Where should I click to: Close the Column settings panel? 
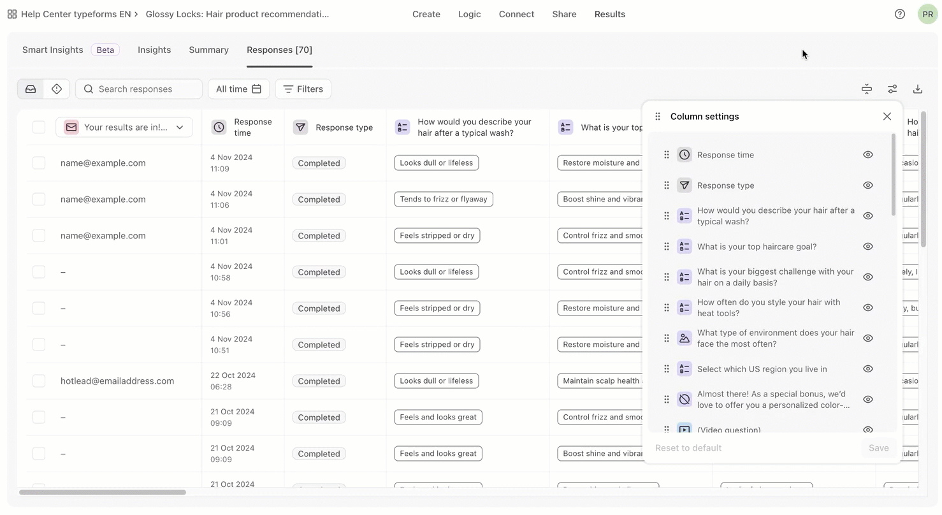[x=887, y=116]
